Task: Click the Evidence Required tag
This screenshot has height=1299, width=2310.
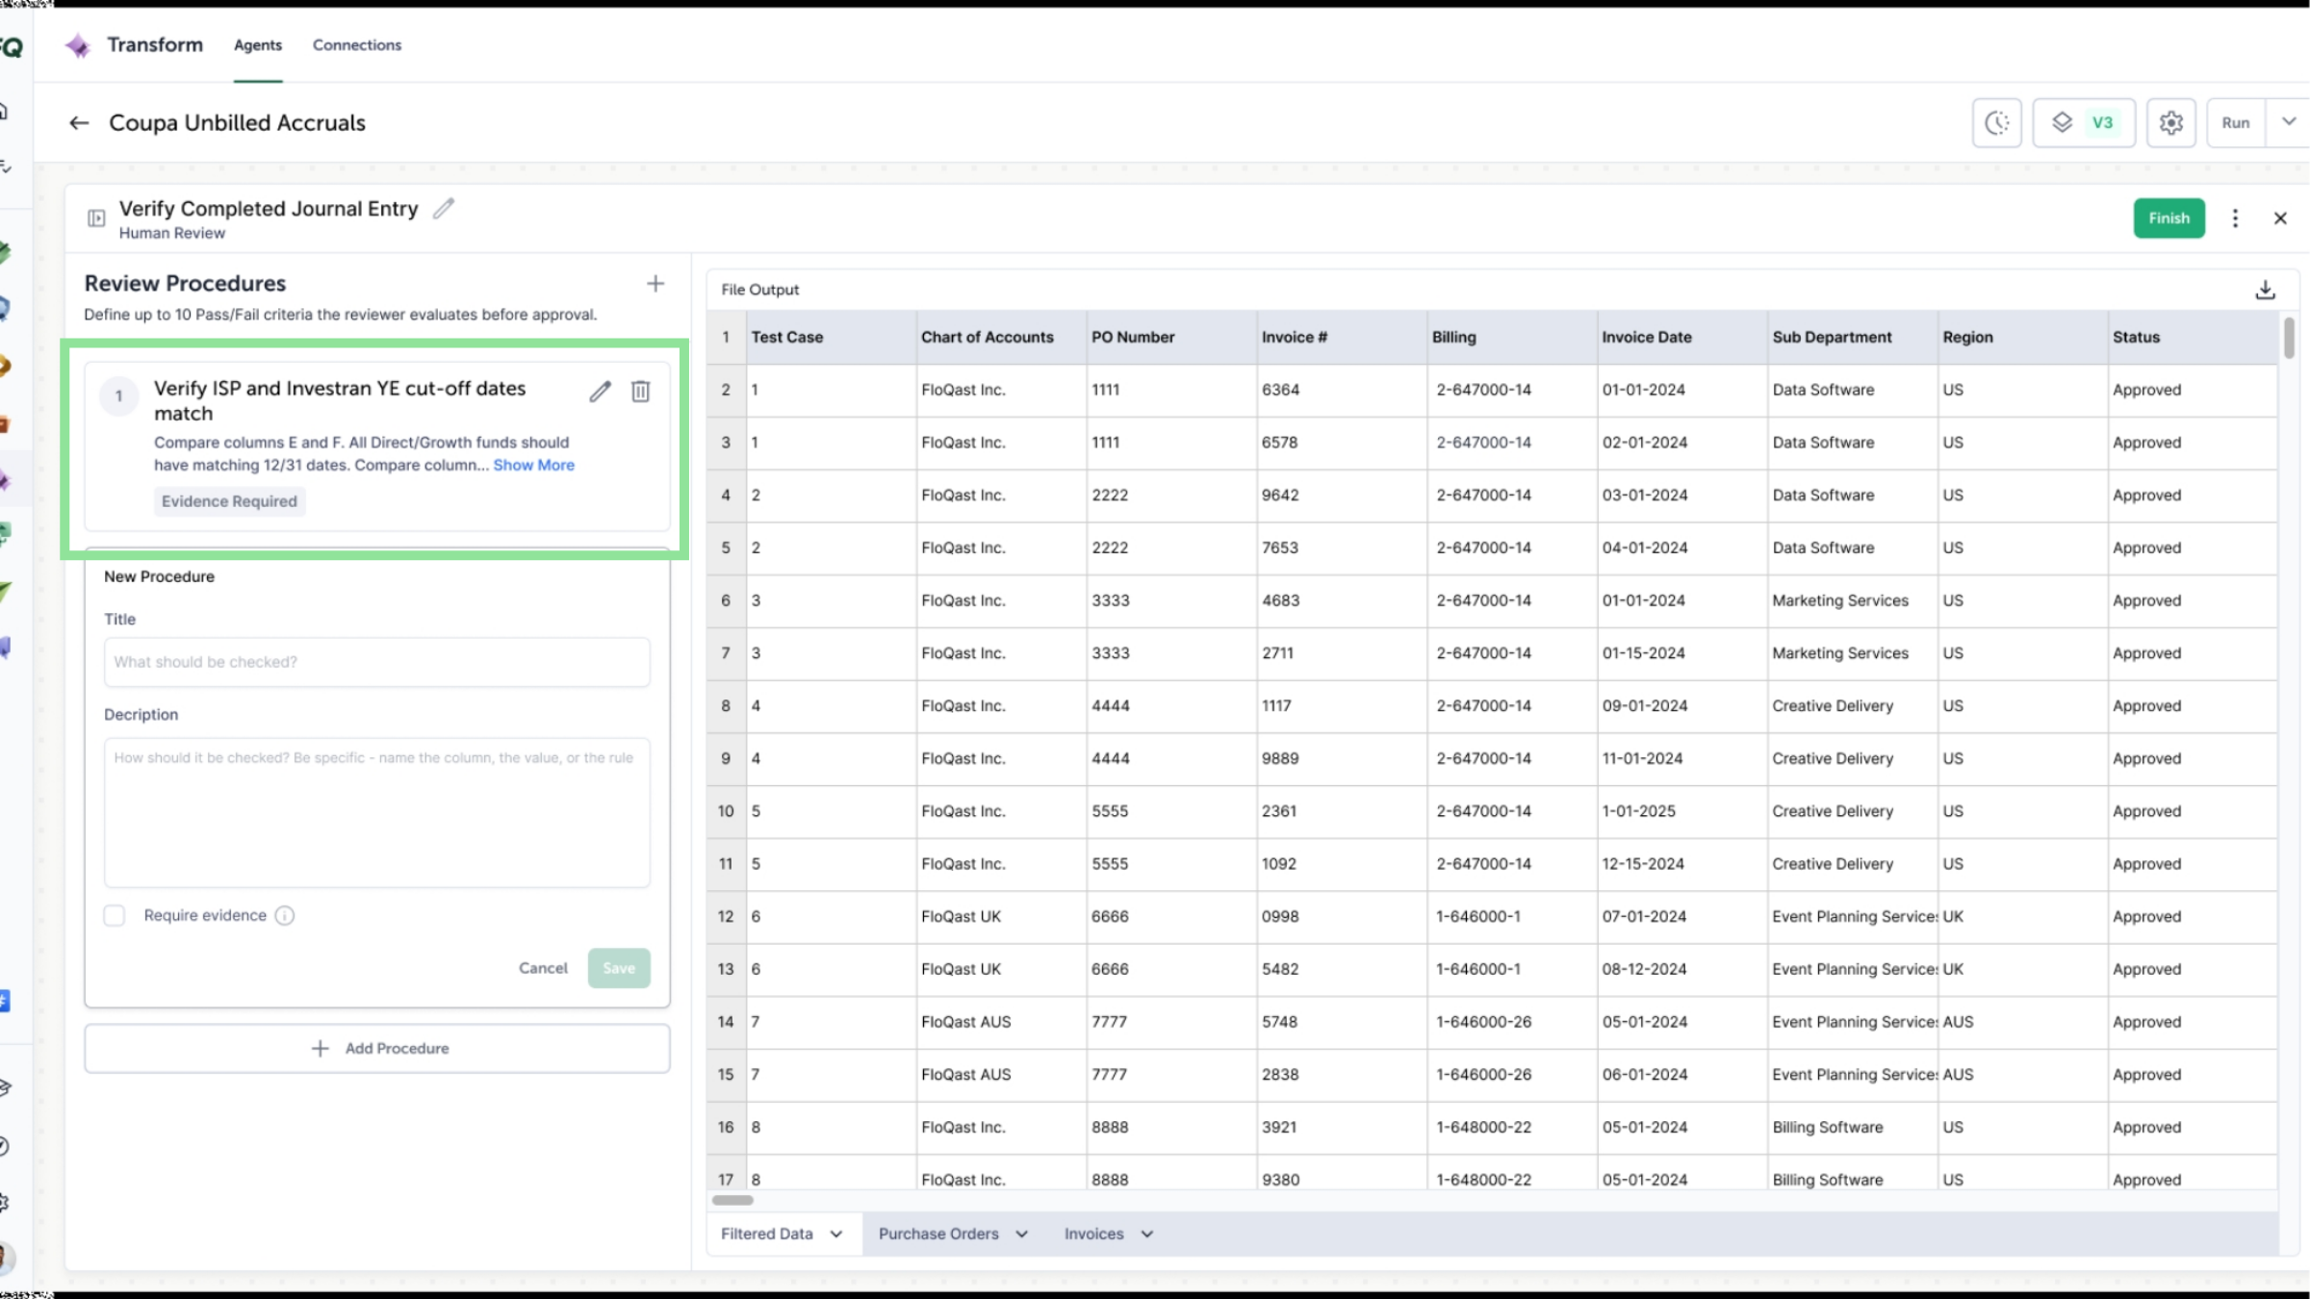Action: (229, 501)
